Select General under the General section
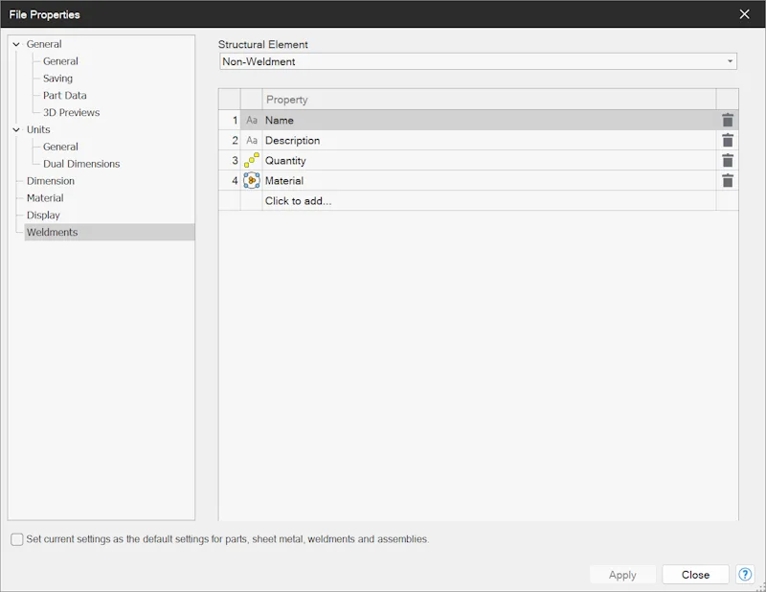The width and height of the screenshot is (766, 592). coord(60,61)
